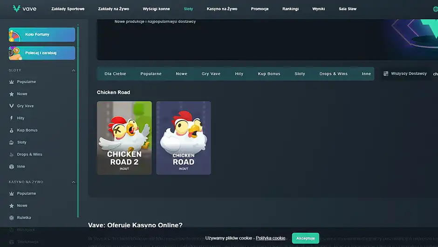The image size is (438, 247).
Task: Click the grid icon beside Wszyscy Dostawcy
Action: point(386,73)
